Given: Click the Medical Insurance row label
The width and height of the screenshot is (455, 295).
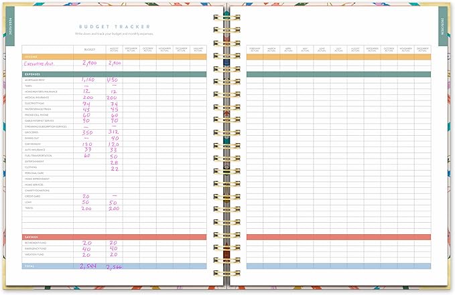Looking at the screenshot, I should (37, 98).
